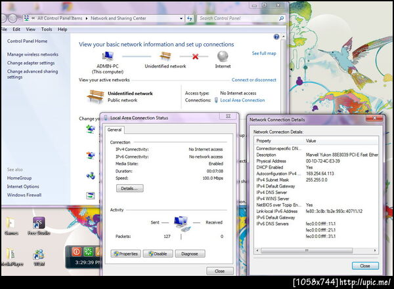Click Public network link

122,100
